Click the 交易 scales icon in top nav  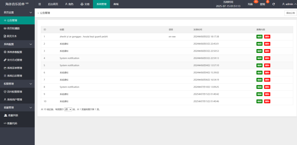pos(82,4)
